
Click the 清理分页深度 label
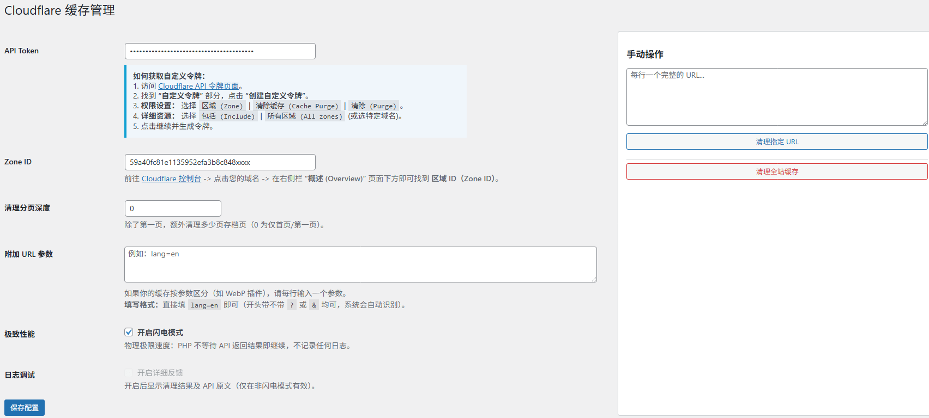click(x=27, y=208)
